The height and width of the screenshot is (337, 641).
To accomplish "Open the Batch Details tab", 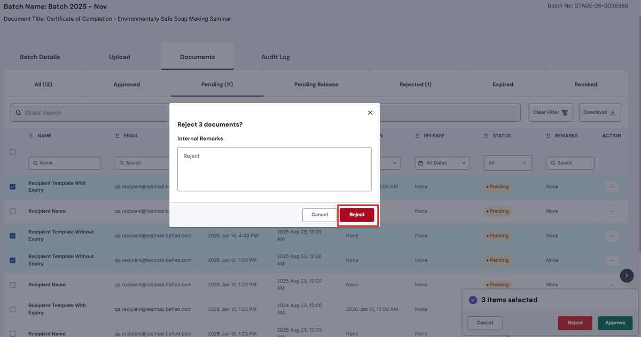I will tap(40, 57).
